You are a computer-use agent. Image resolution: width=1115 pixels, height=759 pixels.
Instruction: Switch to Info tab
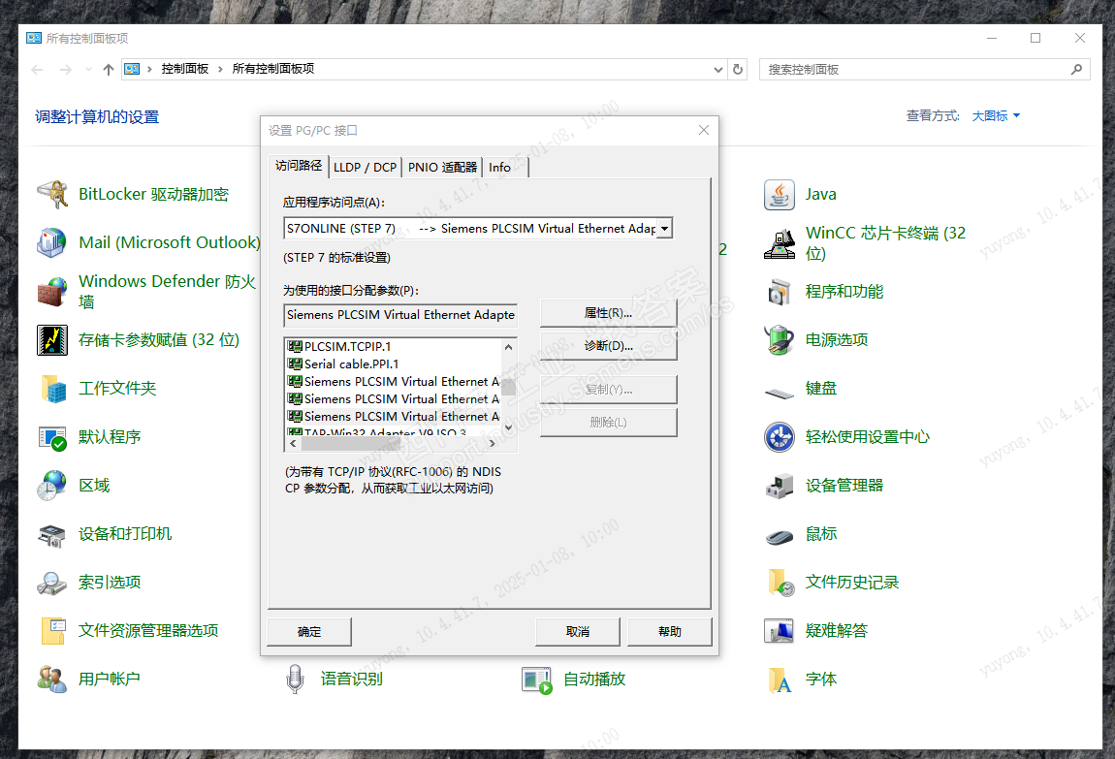[500, 167]
